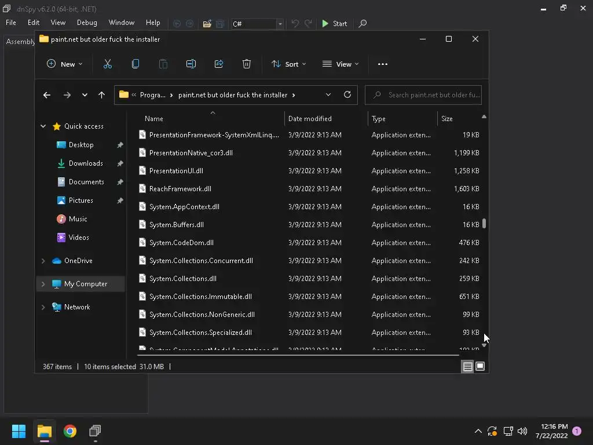This screenshot has width=593, height=445.
Task: Open dnSpy View menu
Action: (58, 23)
